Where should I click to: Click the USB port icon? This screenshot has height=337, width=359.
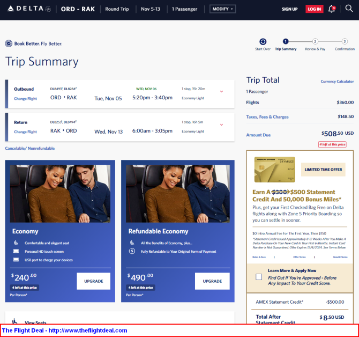[x=16, y=260]
